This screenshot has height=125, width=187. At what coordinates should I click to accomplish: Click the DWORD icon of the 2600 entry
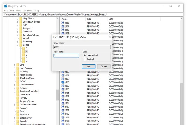[63, 86]
